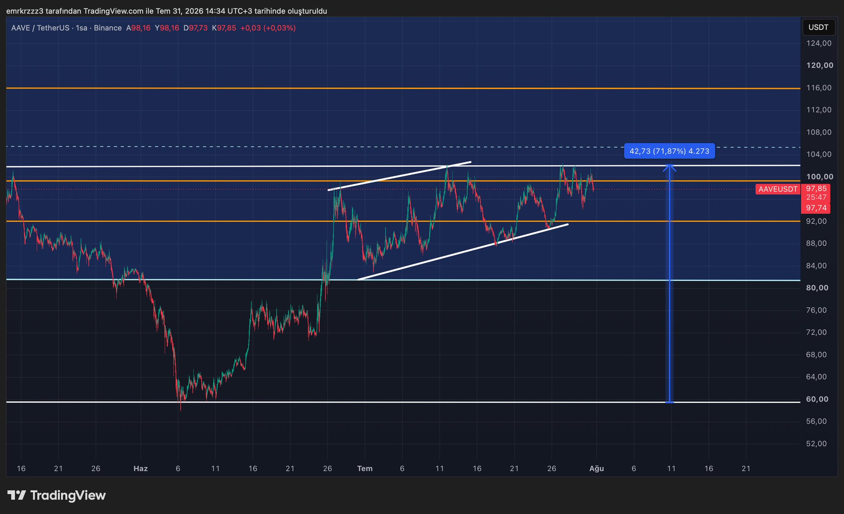
Task: Click the 60,00 price axis label
Action: point(817,399)
